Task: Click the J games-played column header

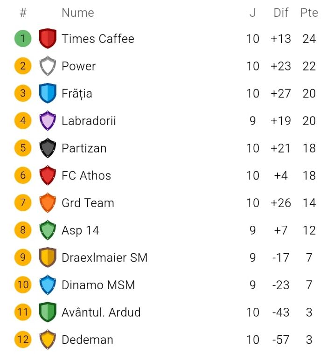Action: [x=252, y=13]
